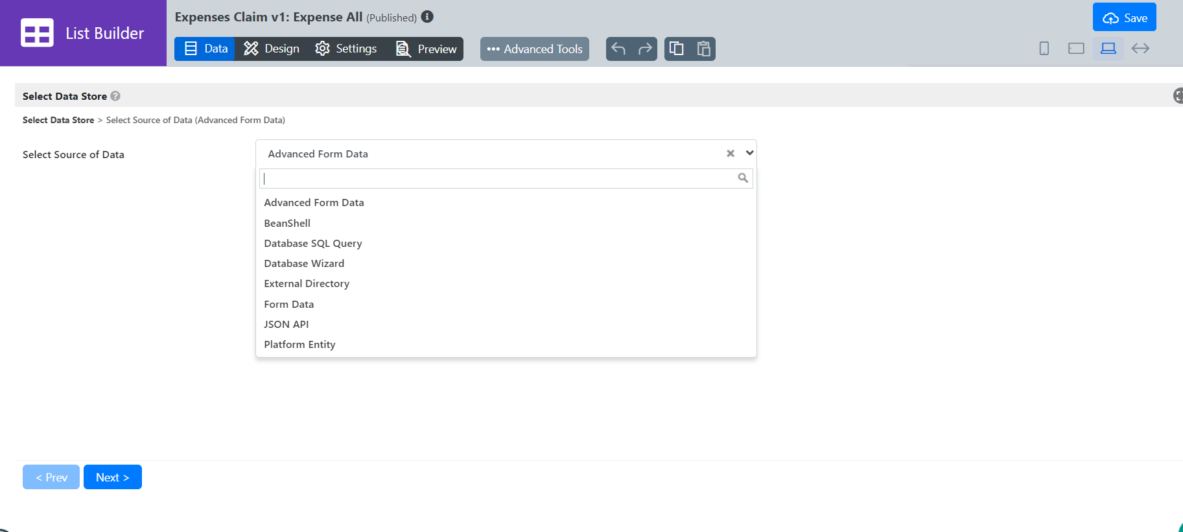This screenshot has width=1183, height=532.
Task: Click the List Builder title text
Action: click(x=104, y=33)
